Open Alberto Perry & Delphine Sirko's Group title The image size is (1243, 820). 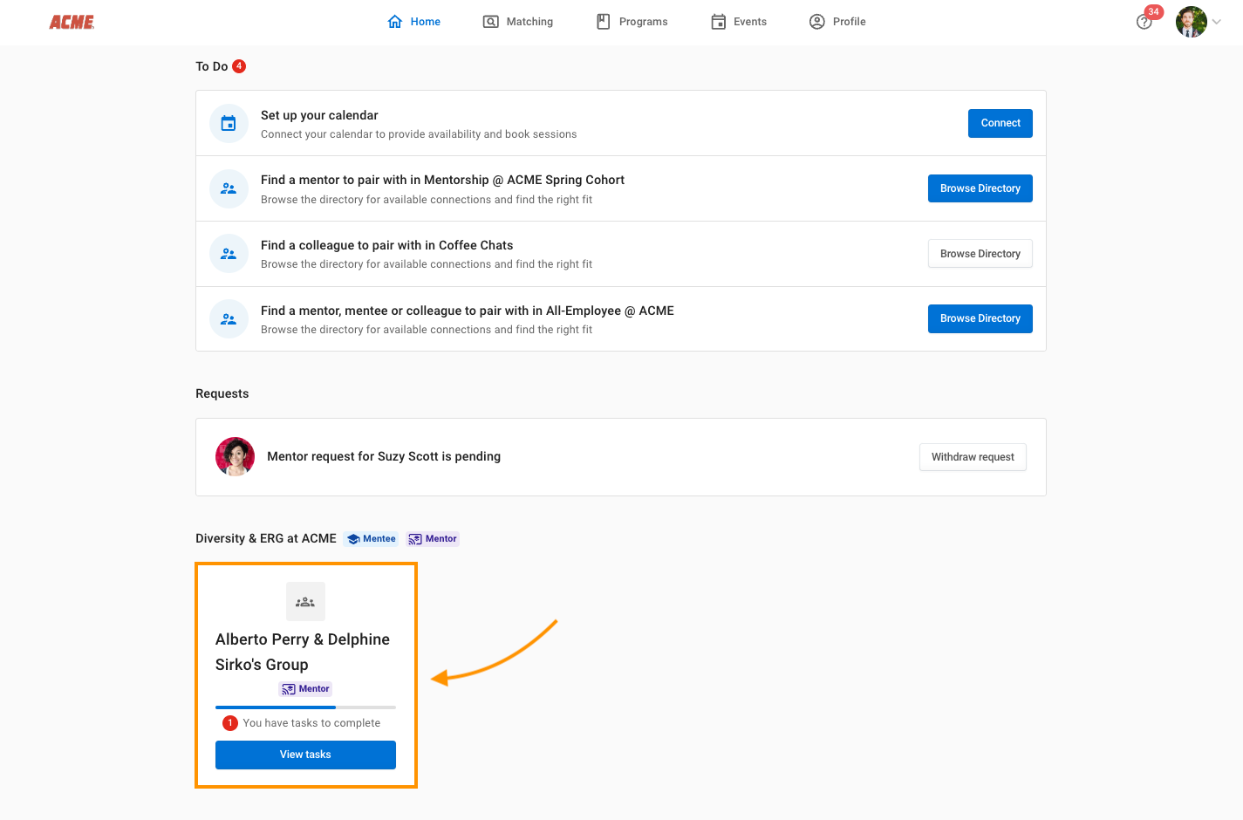[303, 652]
